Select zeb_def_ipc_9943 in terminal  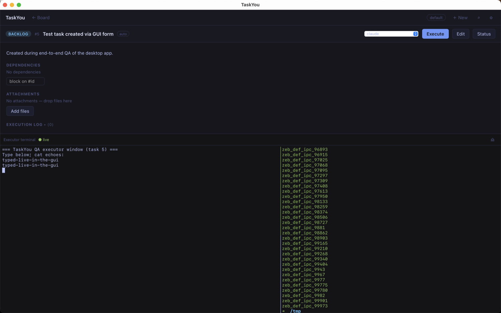pos(303,270)
